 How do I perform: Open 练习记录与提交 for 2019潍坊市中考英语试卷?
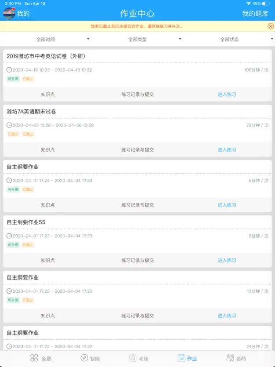click(x=137, y=94)
